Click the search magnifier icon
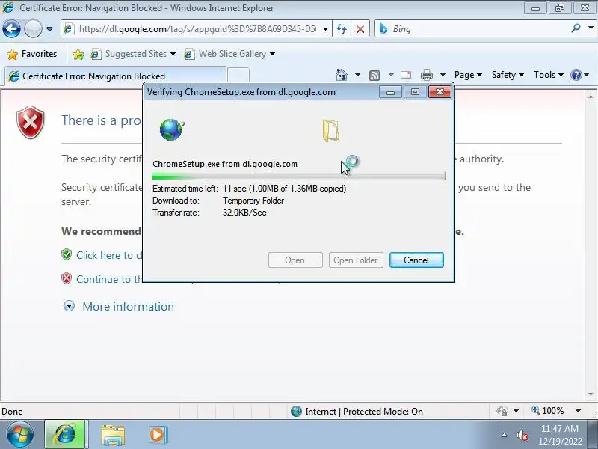598x449 pixels. pyautogui.click(x=576, y=28)
